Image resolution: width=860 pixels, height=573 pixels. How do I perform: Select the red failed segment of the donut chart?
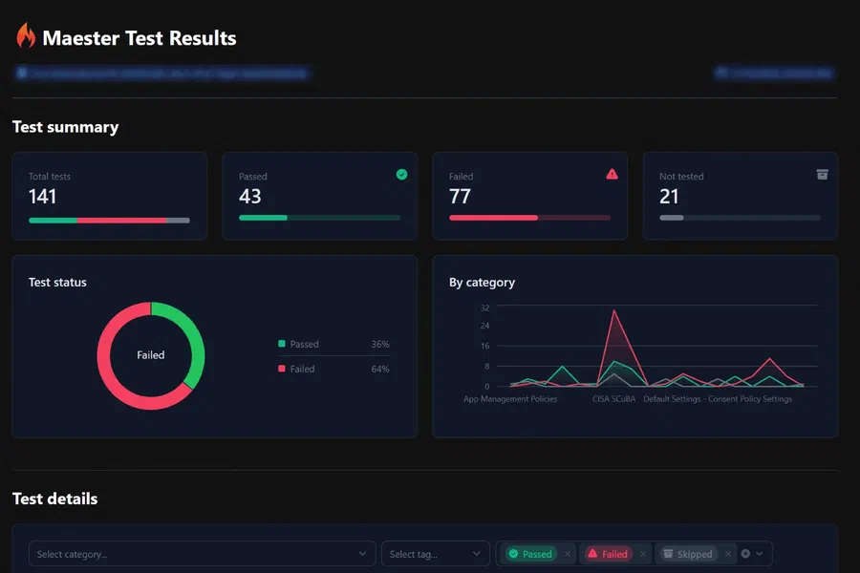(107, 372)
